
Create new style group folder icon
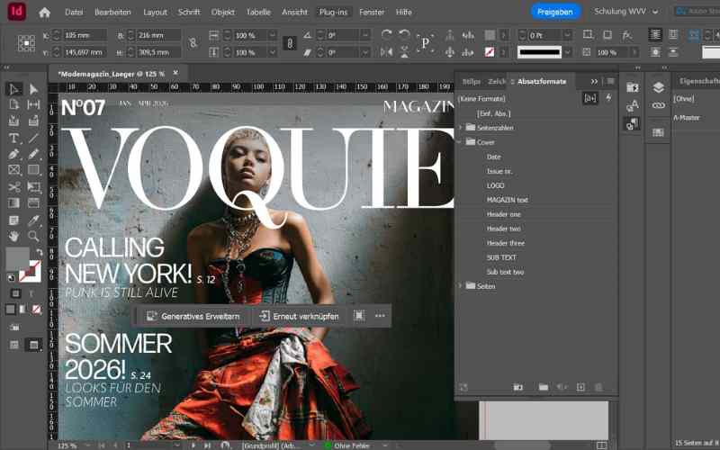click(544, 387)
